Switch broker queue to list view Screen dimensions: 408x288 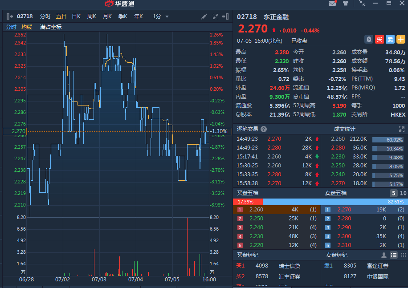click(x=394, y=255)
